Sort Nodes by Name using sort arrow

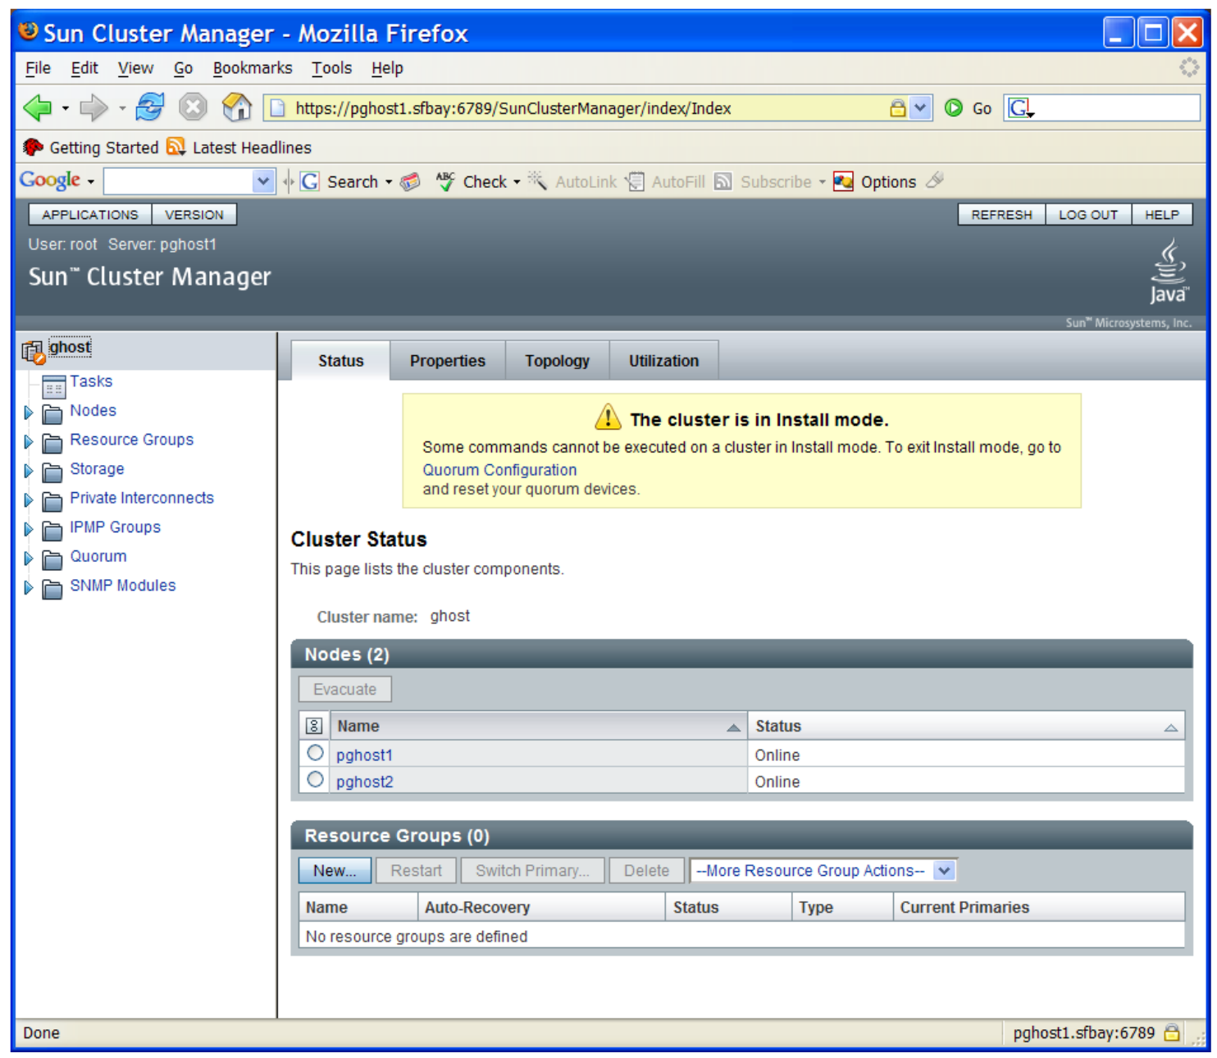(733, 727)
